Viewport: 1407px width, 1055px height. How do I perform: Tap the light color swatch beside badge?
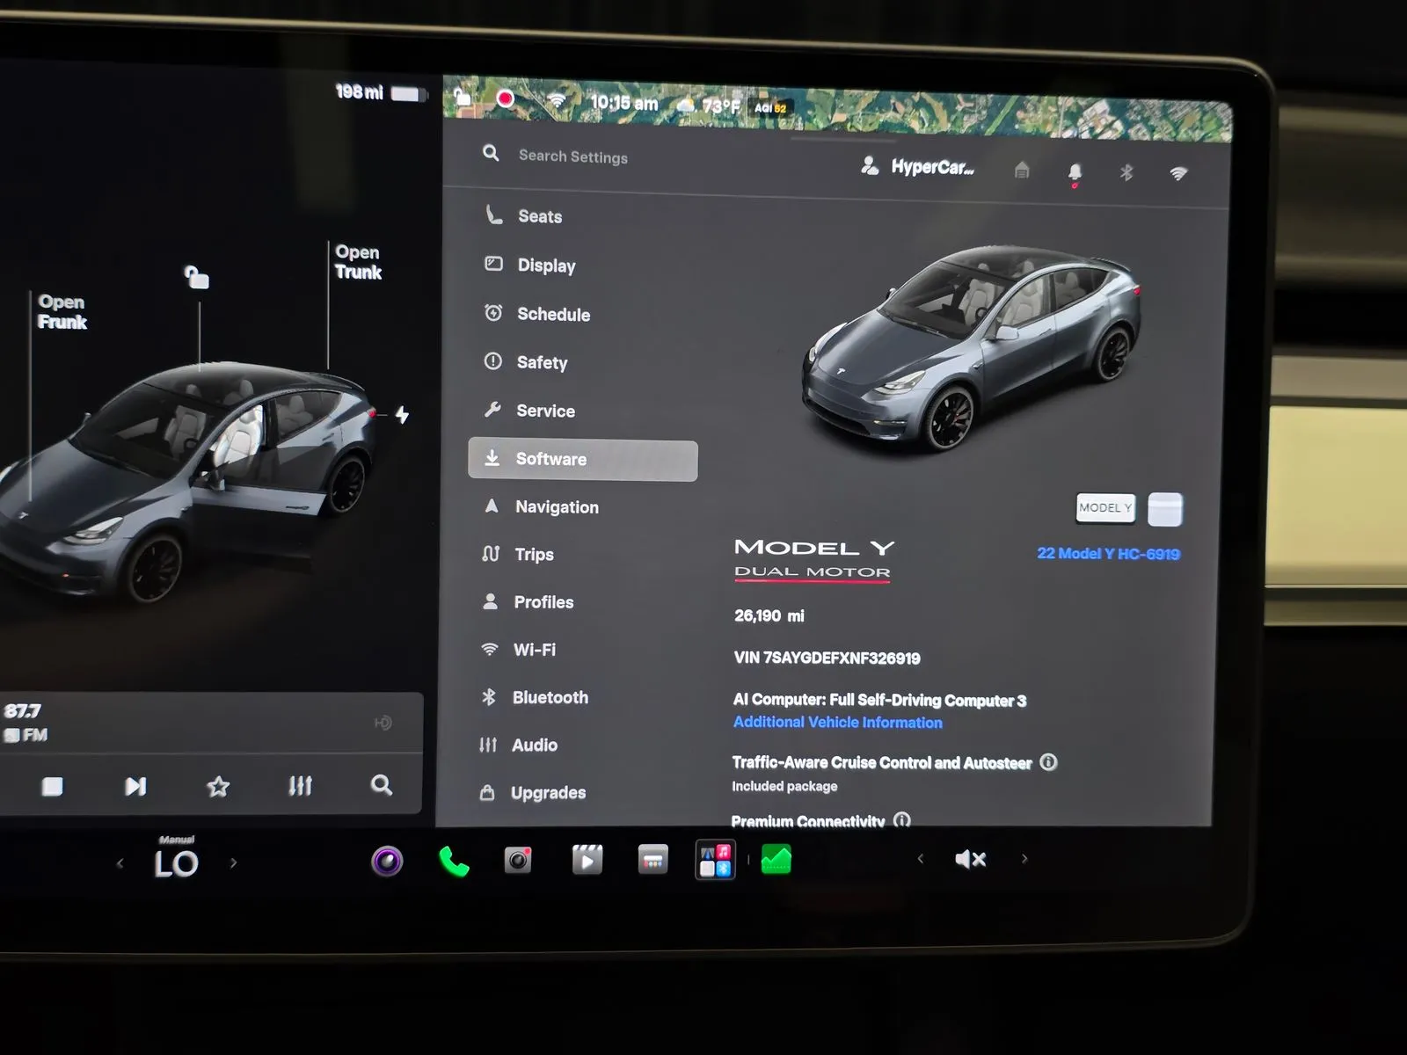pos(1165,509)
